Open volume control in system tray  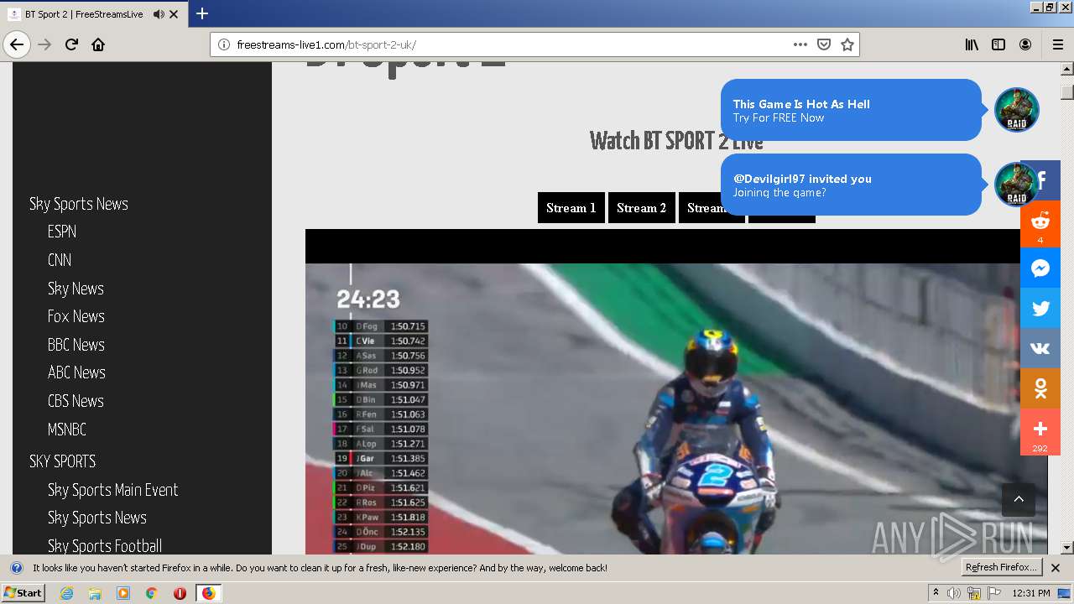(955, 593)
